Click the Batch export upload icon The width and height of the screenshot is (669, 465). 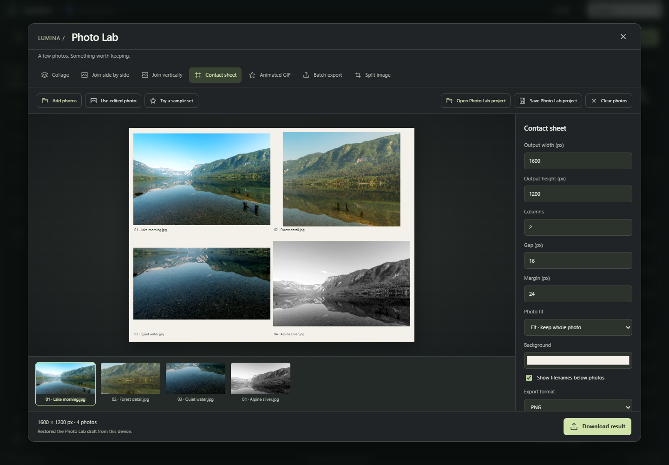coord(306,75)
